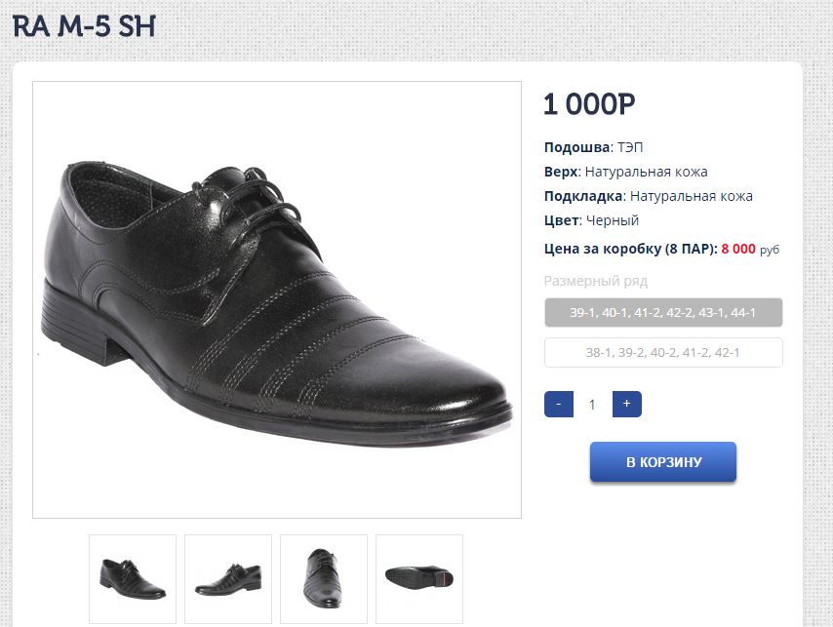Select size row 39-1, 40-1, 41-2, 42-2, 43-1, 44-1
833x627 pixels.
[x=663, y=313]
